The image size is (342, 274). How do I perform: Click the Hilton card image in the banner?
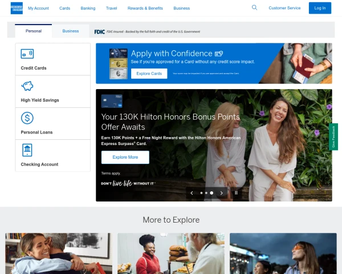[112, 101]
